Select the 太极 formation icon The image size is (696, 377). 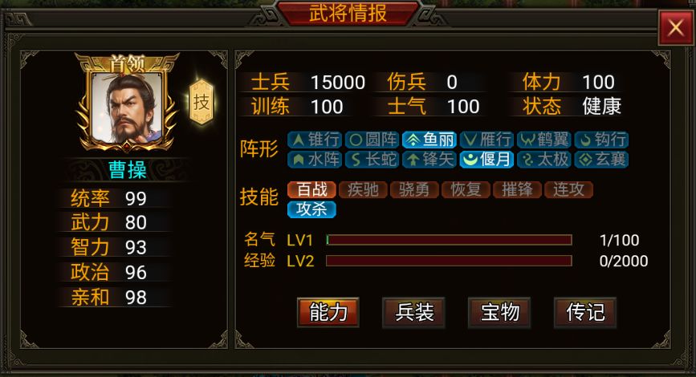[544, 160]
